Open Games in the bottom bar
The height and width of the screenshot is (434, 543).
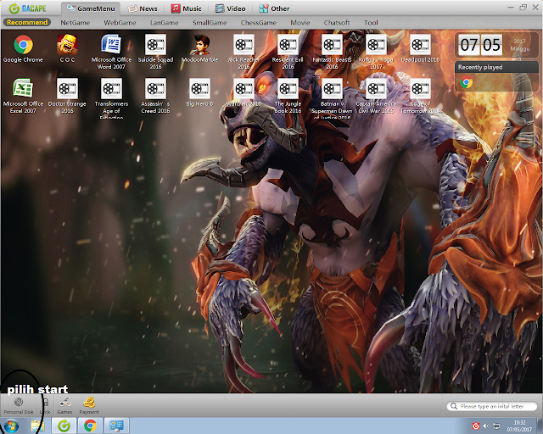[x=64, y=405]
